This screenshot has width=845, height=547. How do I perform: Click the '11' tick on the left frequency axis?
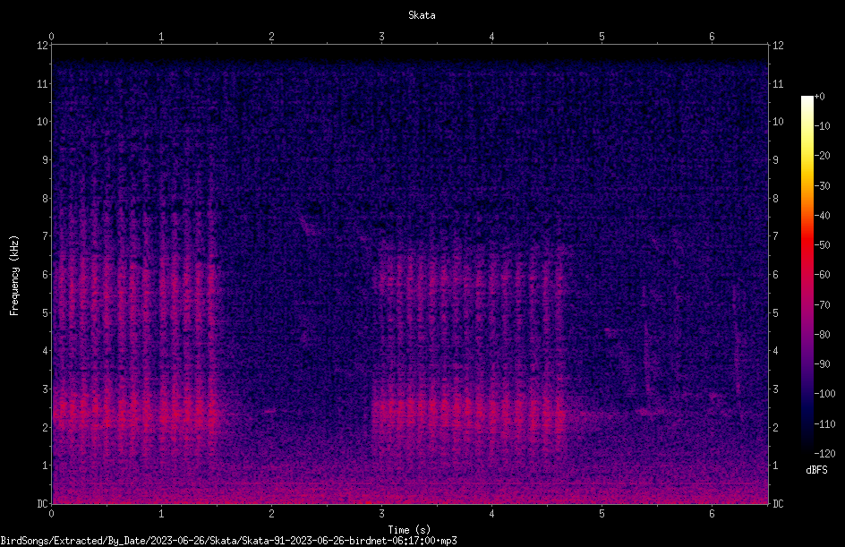click(43, 83)
